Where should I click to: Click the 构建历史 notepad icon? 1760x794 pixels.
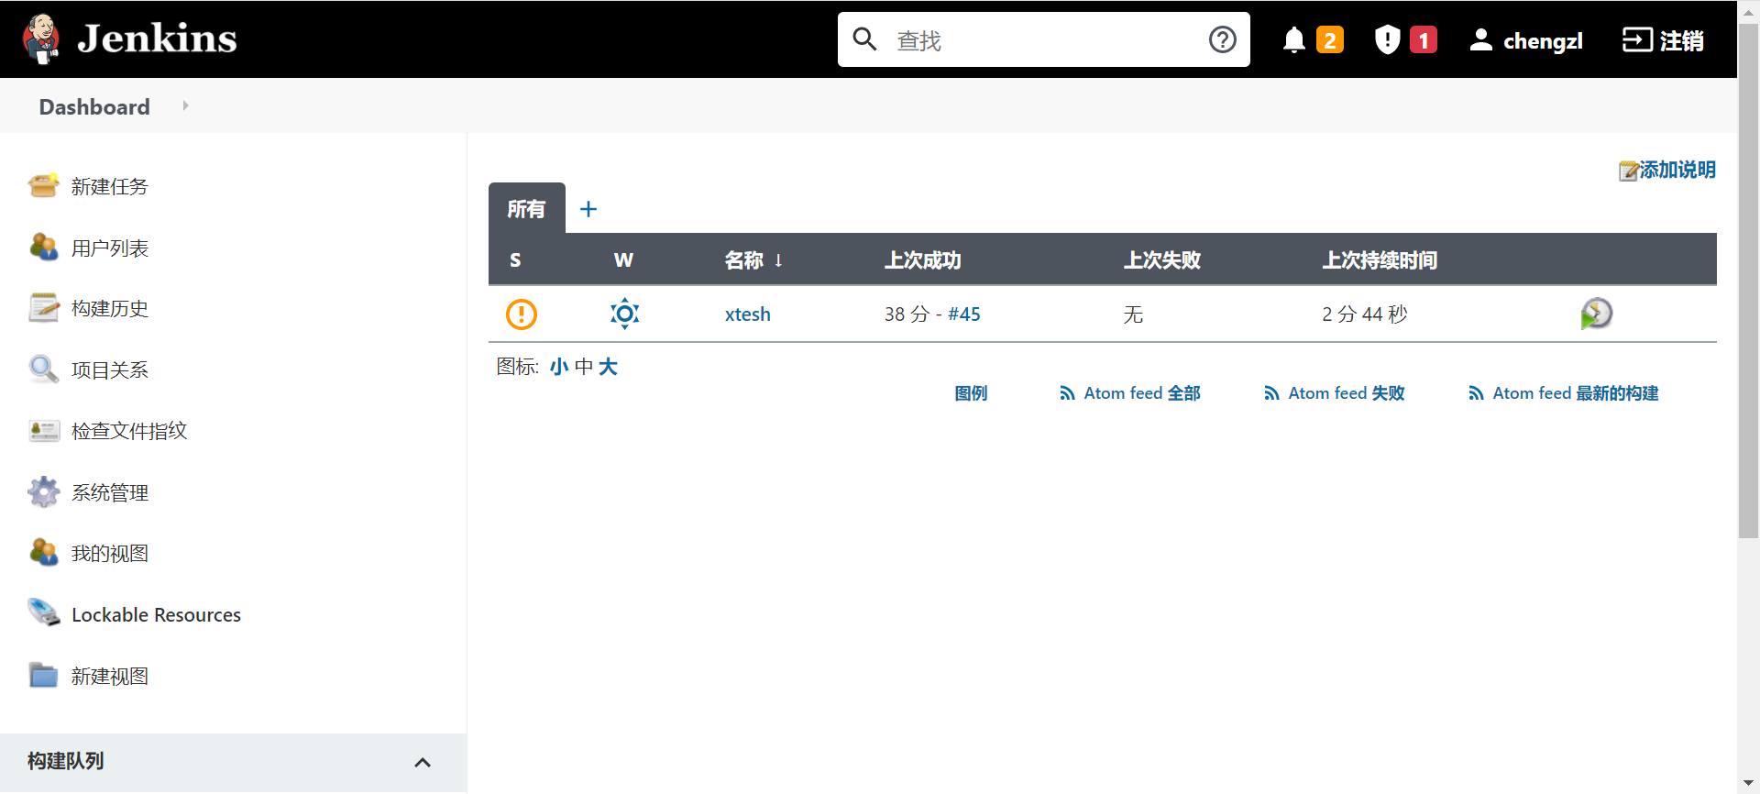pos(44,308)
